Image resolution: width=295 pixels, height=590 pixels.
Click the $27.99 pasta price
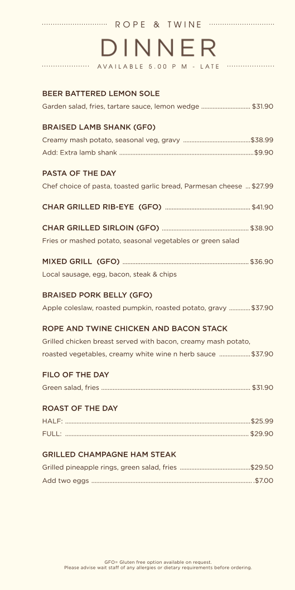[263, 186]
